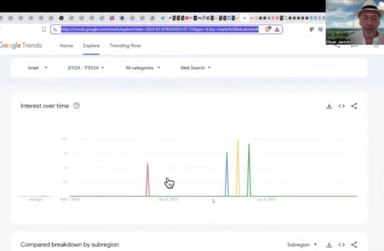Download the Interest over time data
This screenshot has height=251, width=384.
coord(329,106)
